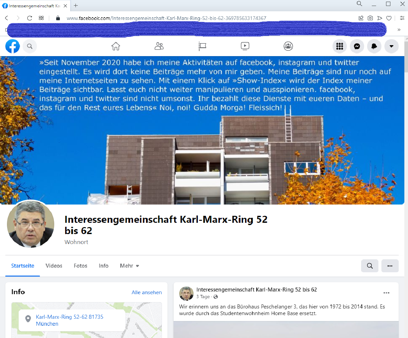
Task: Click the Facebook logo
Action: [x=13, y=46]
